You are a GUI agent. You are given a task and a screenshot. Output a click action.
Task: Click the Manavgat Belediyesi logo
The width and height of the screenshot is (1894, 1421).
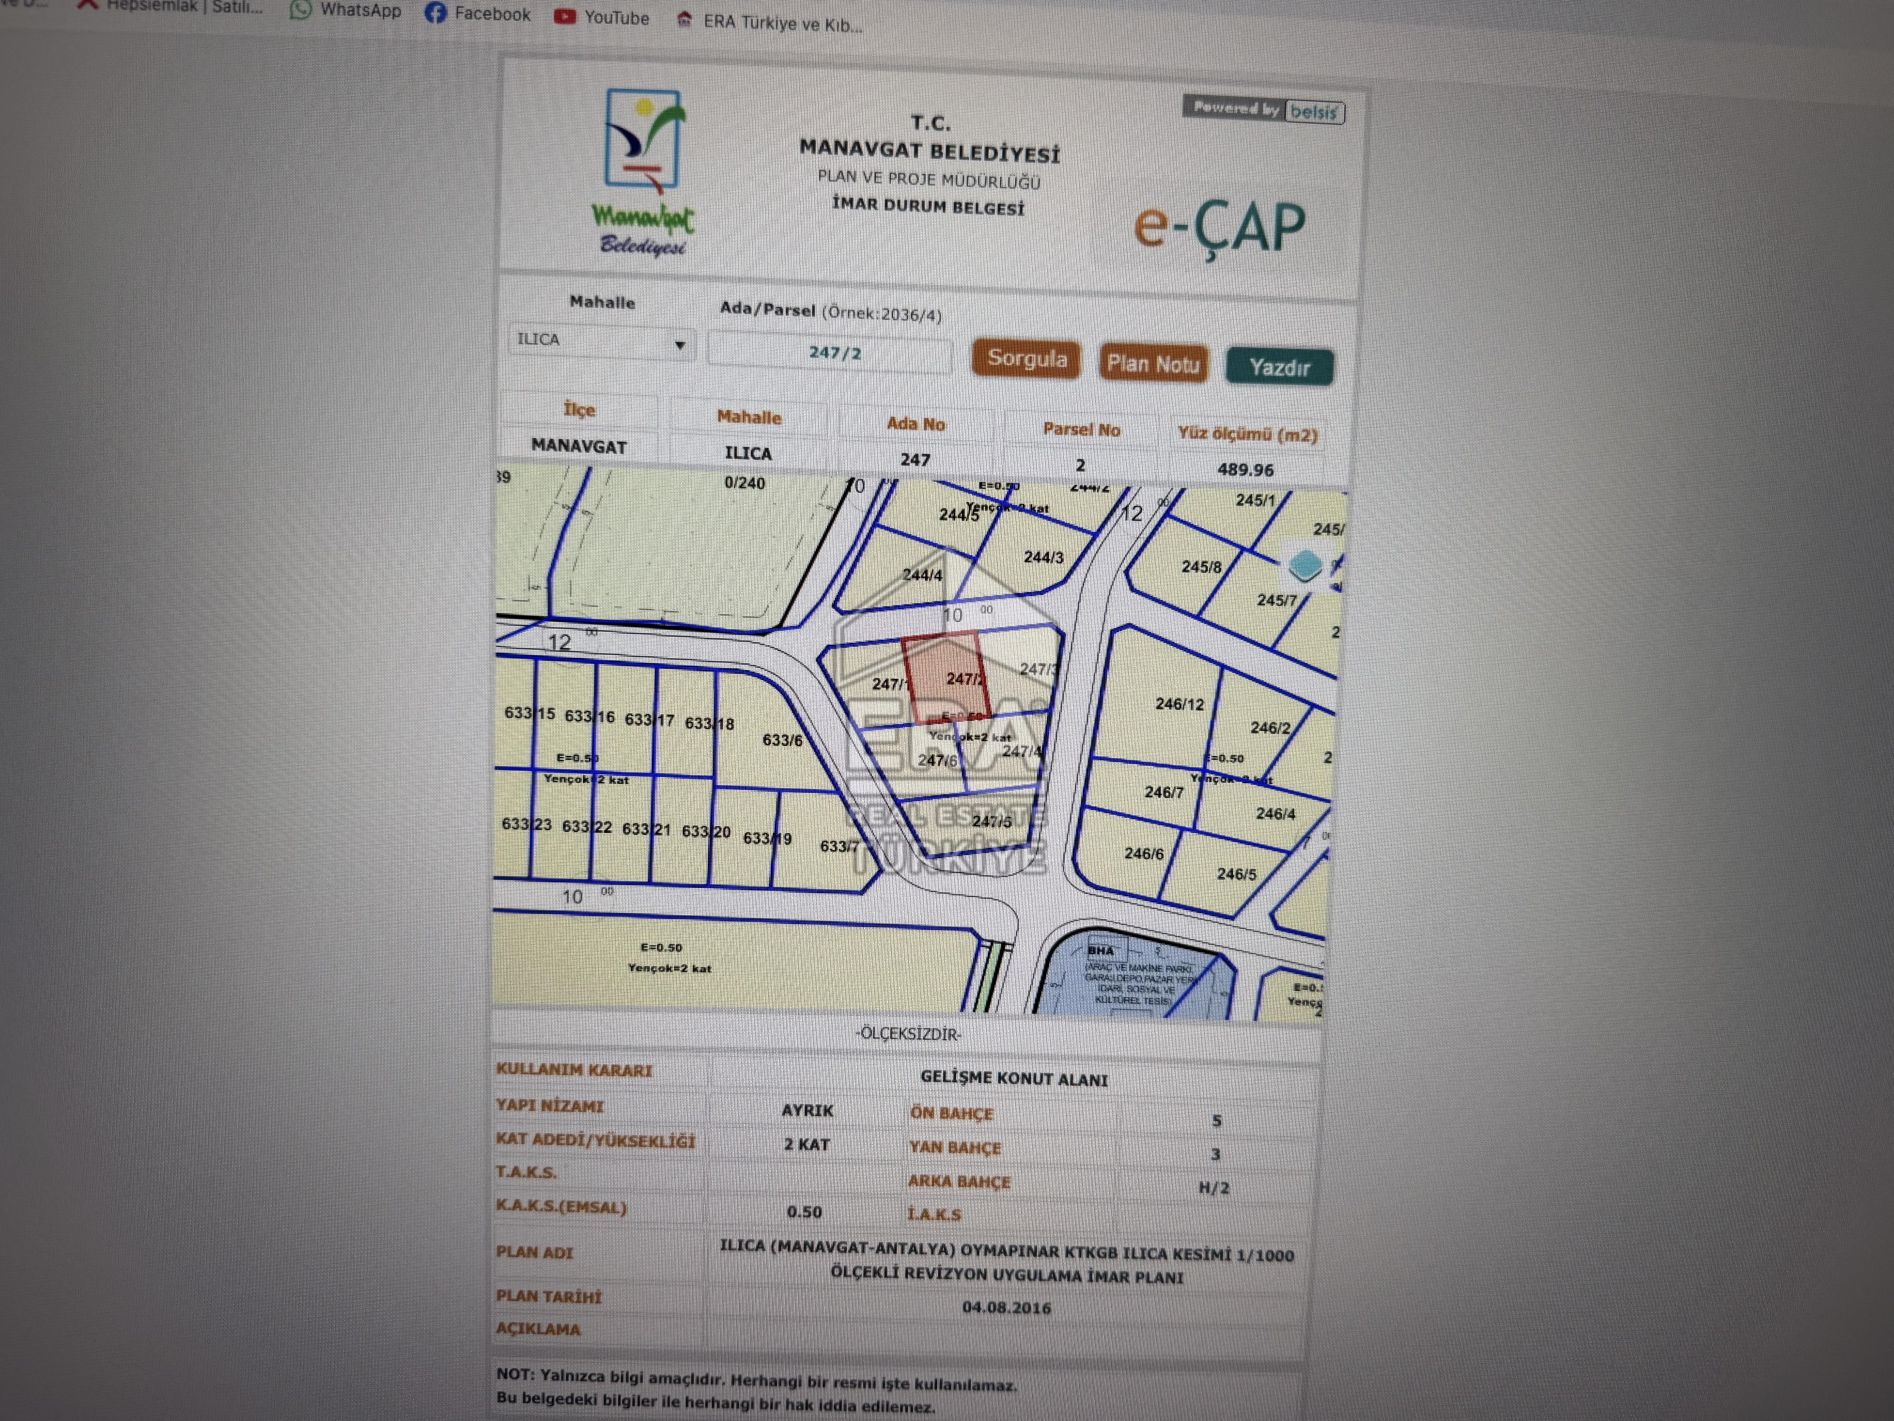coord(644,172)
